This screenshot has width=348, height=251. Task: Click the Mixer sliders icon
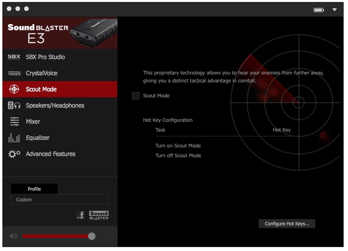14,122
